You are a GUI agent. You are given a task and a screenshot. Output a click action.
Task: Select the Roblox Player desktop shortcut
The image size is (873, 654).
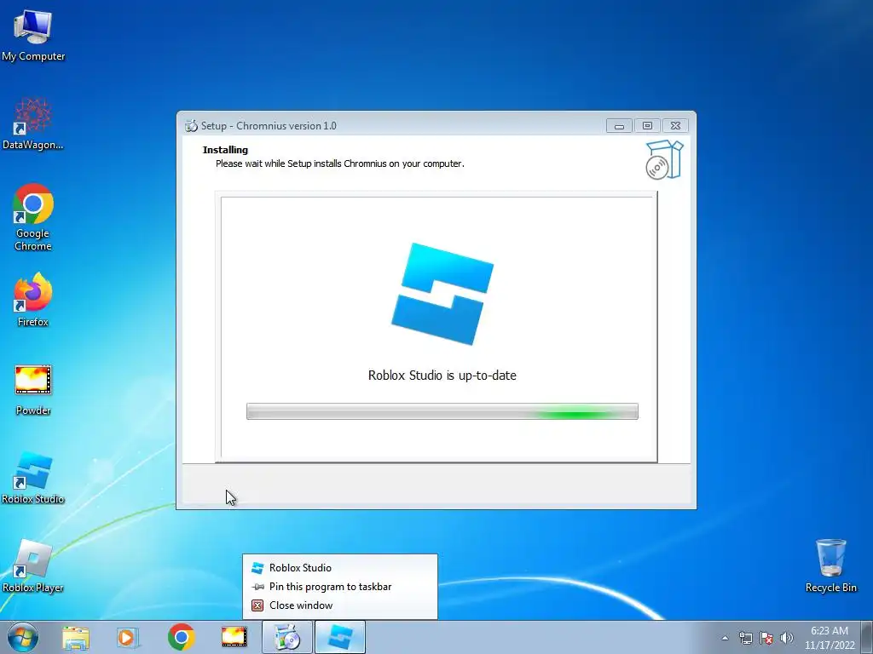(x=33, y=566)
